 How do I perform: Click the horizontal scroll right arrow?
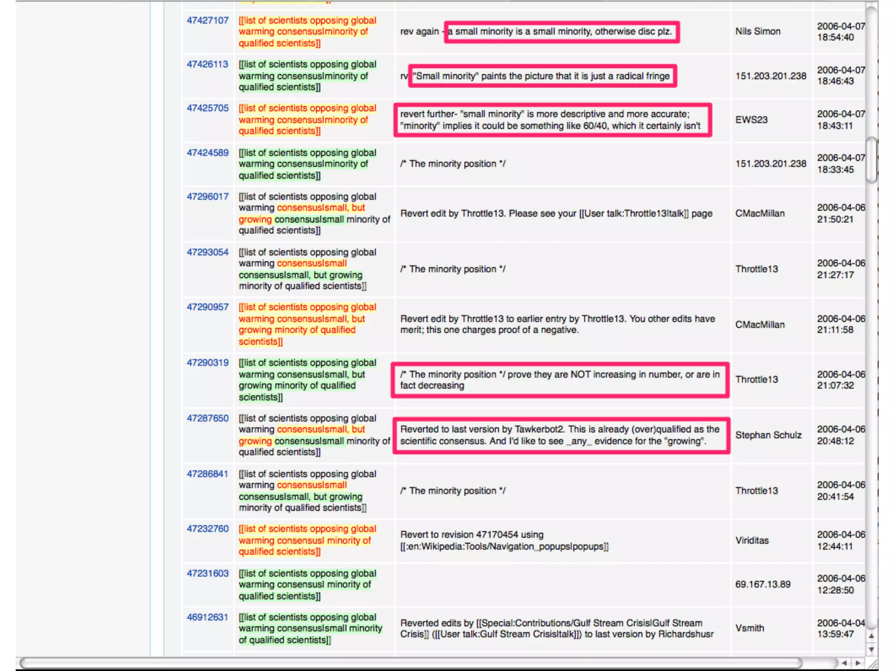[858, 663]
